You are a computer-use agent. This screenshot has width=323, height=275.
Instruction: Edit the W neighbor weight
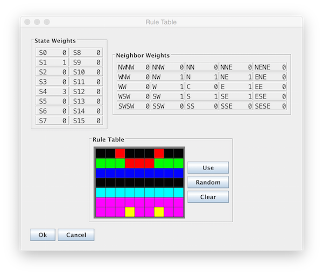point(167,87)
